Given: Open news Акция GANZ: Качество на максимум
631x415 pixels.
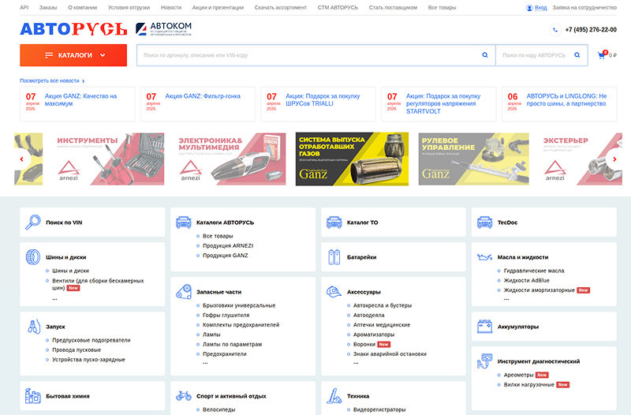Looking at the screenshot, I should (80, 100).
